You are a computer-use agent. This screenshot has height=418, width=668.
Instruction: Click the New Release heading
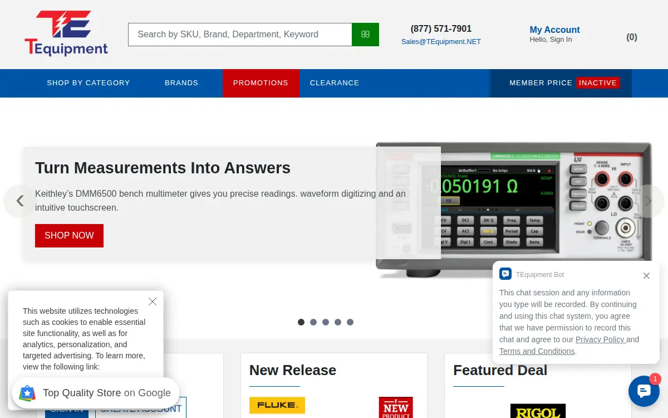coord(293,370)
